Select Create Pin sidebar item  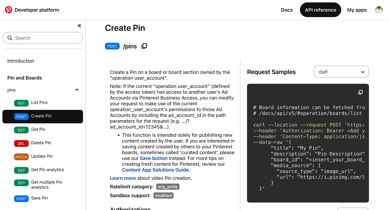click(43, 117)
